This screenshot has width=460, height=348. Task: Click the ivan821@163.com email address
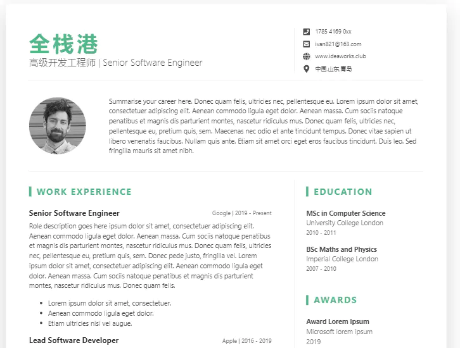point(338,44)
